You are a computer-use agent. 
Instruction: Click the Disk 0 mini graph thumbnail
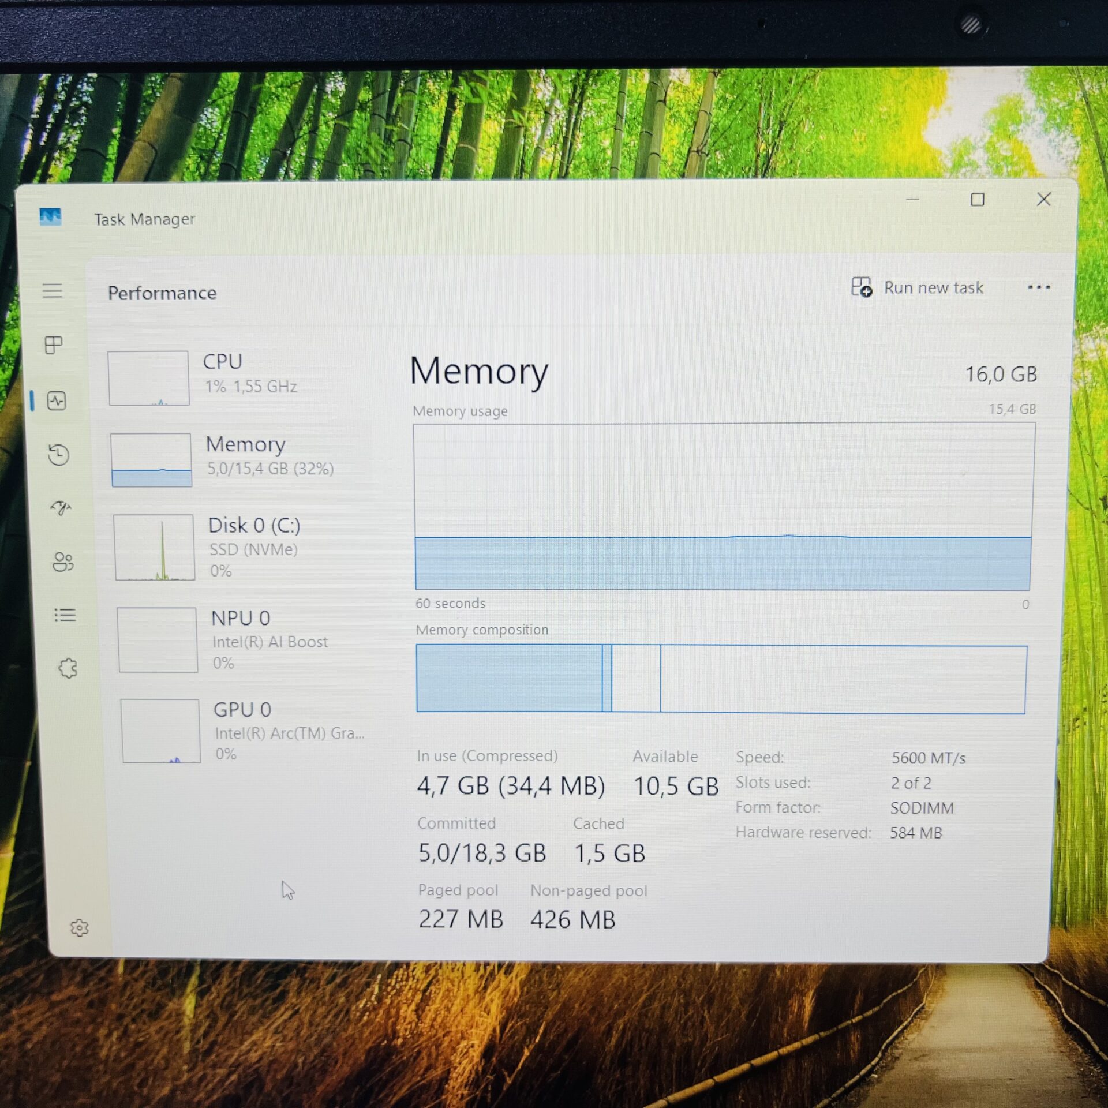tap(154, 547)
